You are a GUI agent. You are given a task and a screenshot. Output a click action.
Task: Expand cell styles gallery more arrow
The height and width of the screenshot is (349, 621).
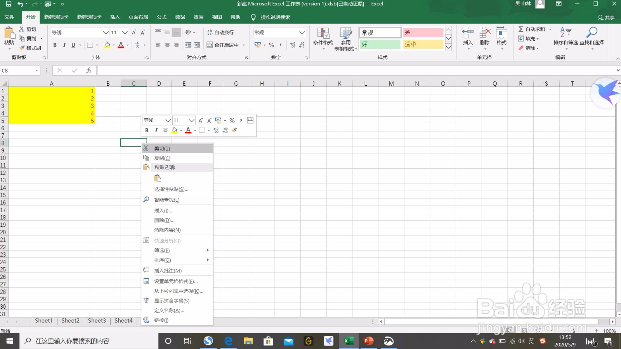coord(448,47)
